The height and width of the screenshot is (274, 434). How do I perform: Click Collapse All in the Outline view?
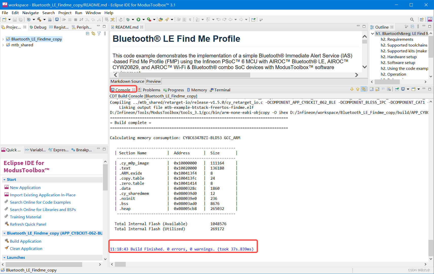pos(412,27)
